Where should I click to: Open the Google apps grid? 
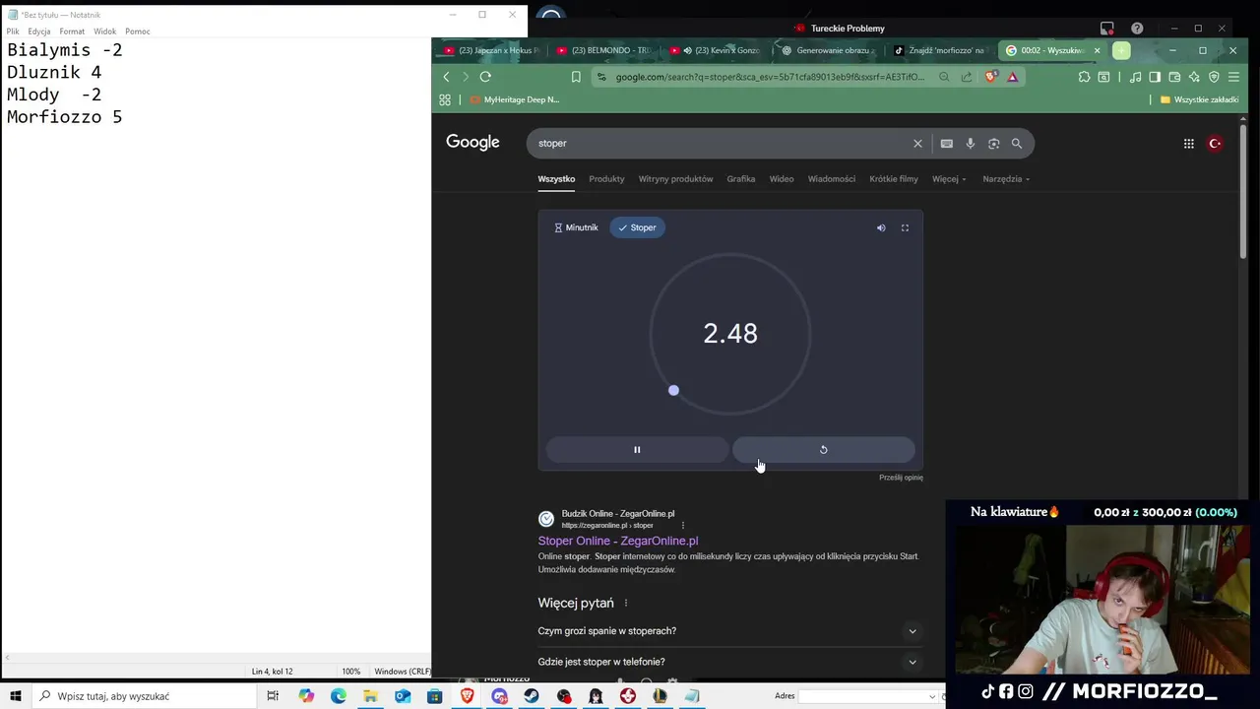click(1188, 144)
